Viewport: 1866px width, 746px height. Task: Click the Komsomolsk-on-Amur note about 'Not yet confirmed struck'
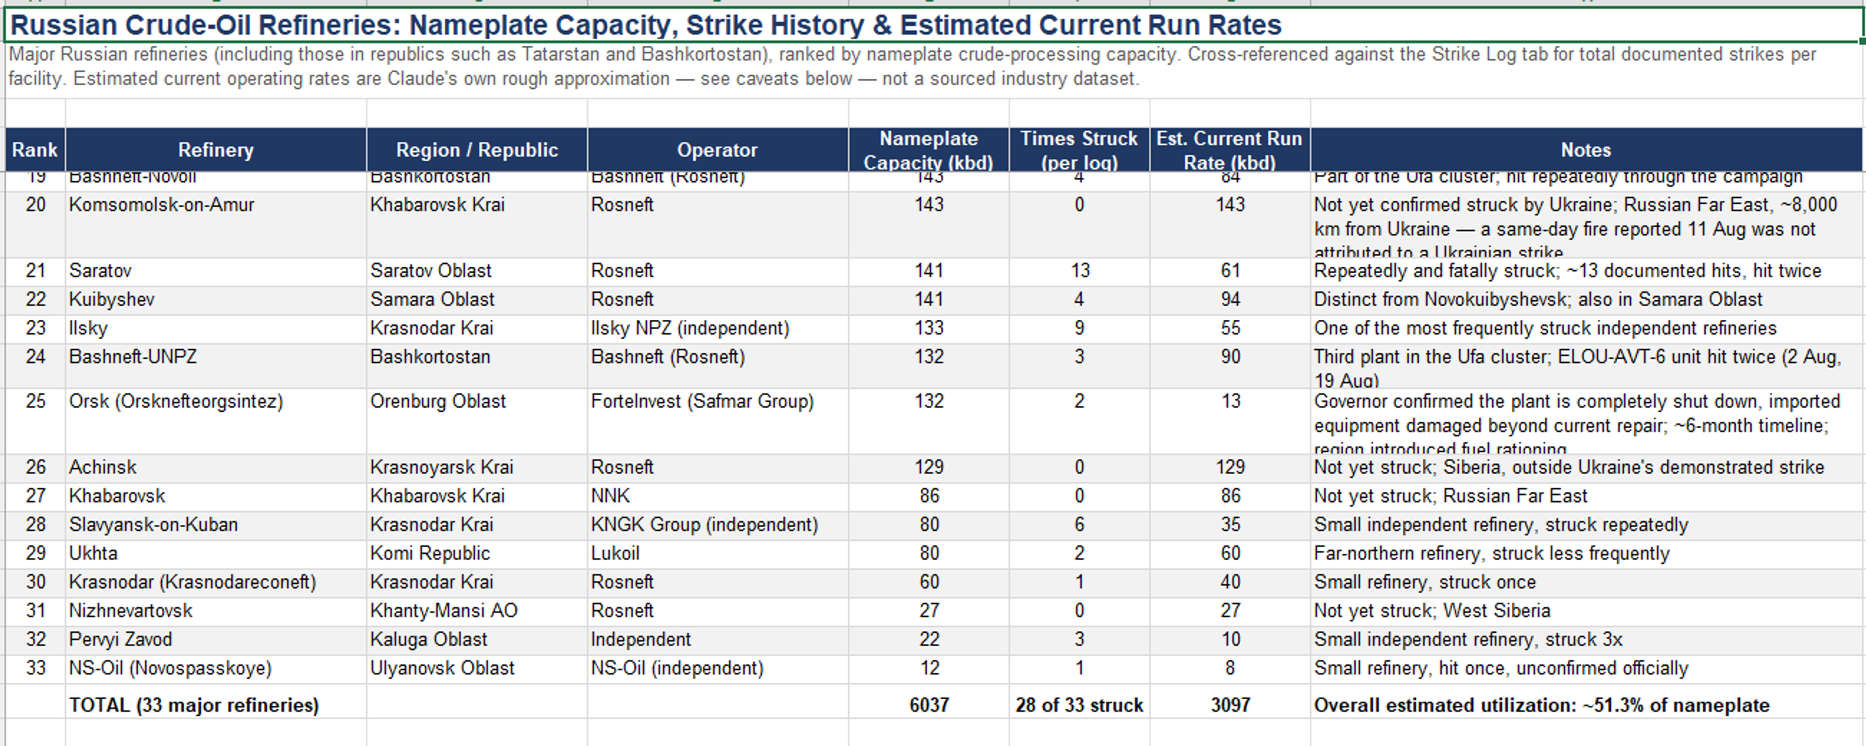click(1586, 225)
